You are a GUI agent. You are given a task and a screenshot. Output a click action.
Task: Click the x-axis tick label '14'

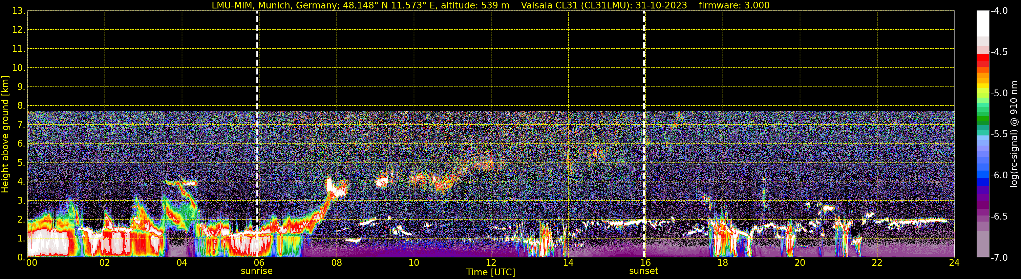pos(568,263)
